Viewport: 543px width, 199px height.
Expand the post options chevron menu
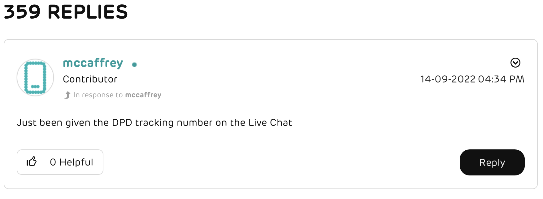(x=515, y=63)
